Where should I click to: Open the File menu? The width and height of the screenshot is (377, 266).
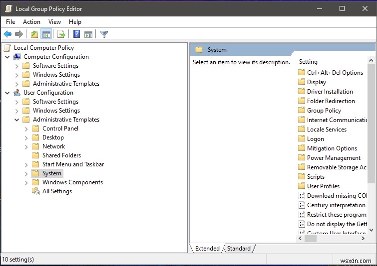tap(10, 22)
